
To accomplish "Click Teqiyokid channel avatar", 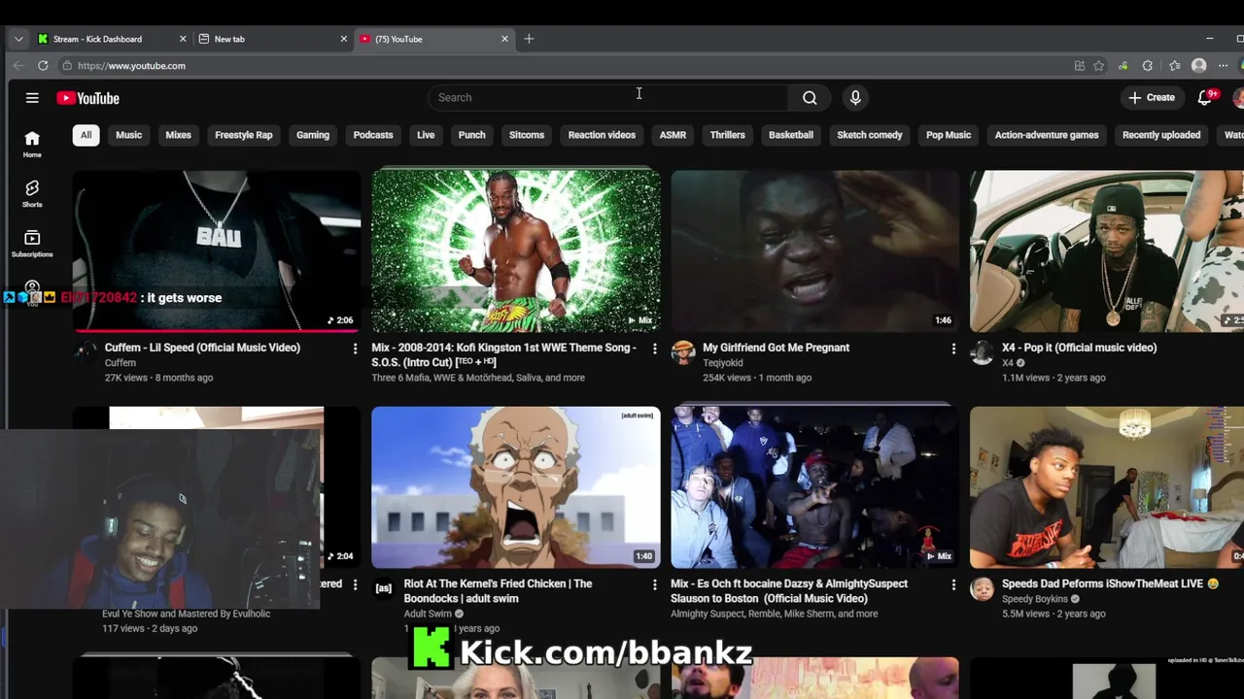I will [x=683, y=351].
